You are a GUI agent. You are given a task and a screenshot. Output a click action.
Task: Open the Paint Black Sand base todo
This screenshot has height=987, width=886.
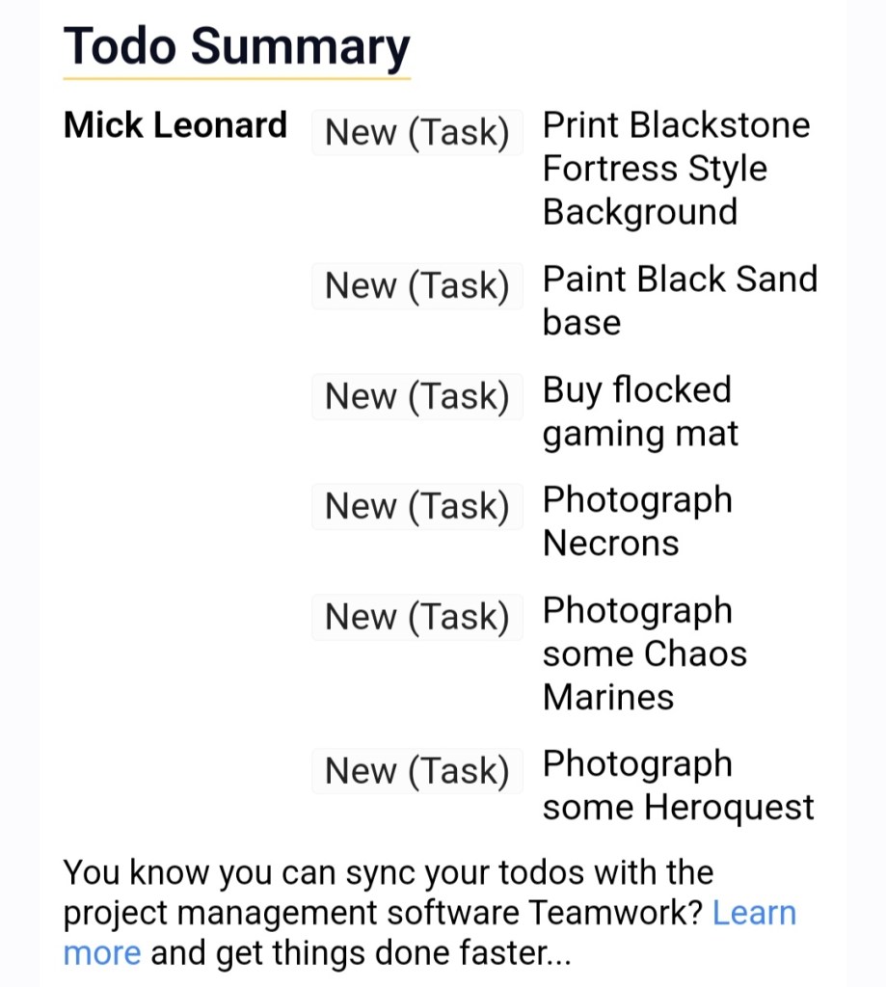coord(679,301)
